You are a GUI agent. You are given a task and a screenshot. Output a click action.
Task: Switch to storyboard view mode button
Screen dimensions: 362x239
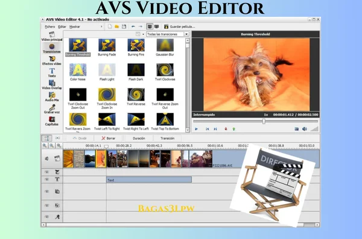pos(57,138)
